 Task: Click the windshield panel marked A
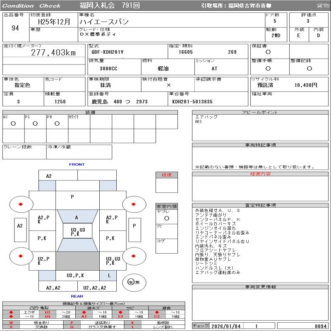[78, 216]
